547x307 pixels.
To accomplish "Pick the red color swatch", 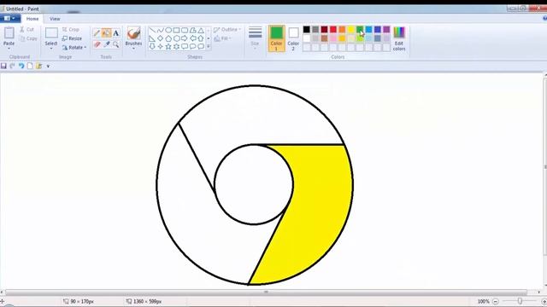I will click(333, 30).
